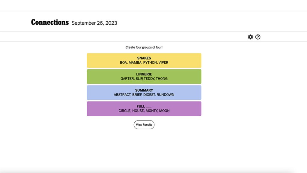Click the word PYTHON in the snakes group
The height and width of the screenshot is (173, 307).
tap(150, 63)
